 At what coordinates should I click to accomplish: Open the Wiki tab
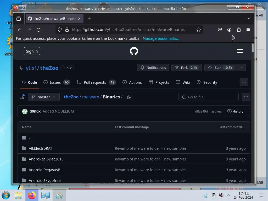(x=183, y=82)
